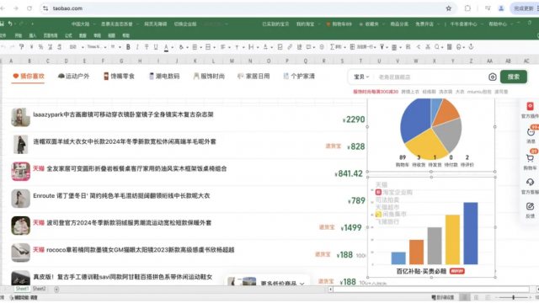The image size is (539, 303).
Task: Apply strikethrough formatting from toolbar
Action: click(x=147, y=47)
